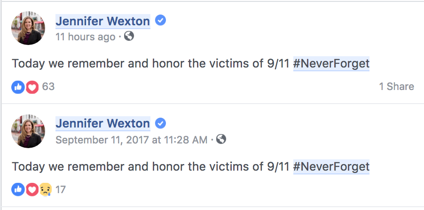
Task: Click the profile photo on the 11-hours-ago post
Action: click(x=28, y=28)
